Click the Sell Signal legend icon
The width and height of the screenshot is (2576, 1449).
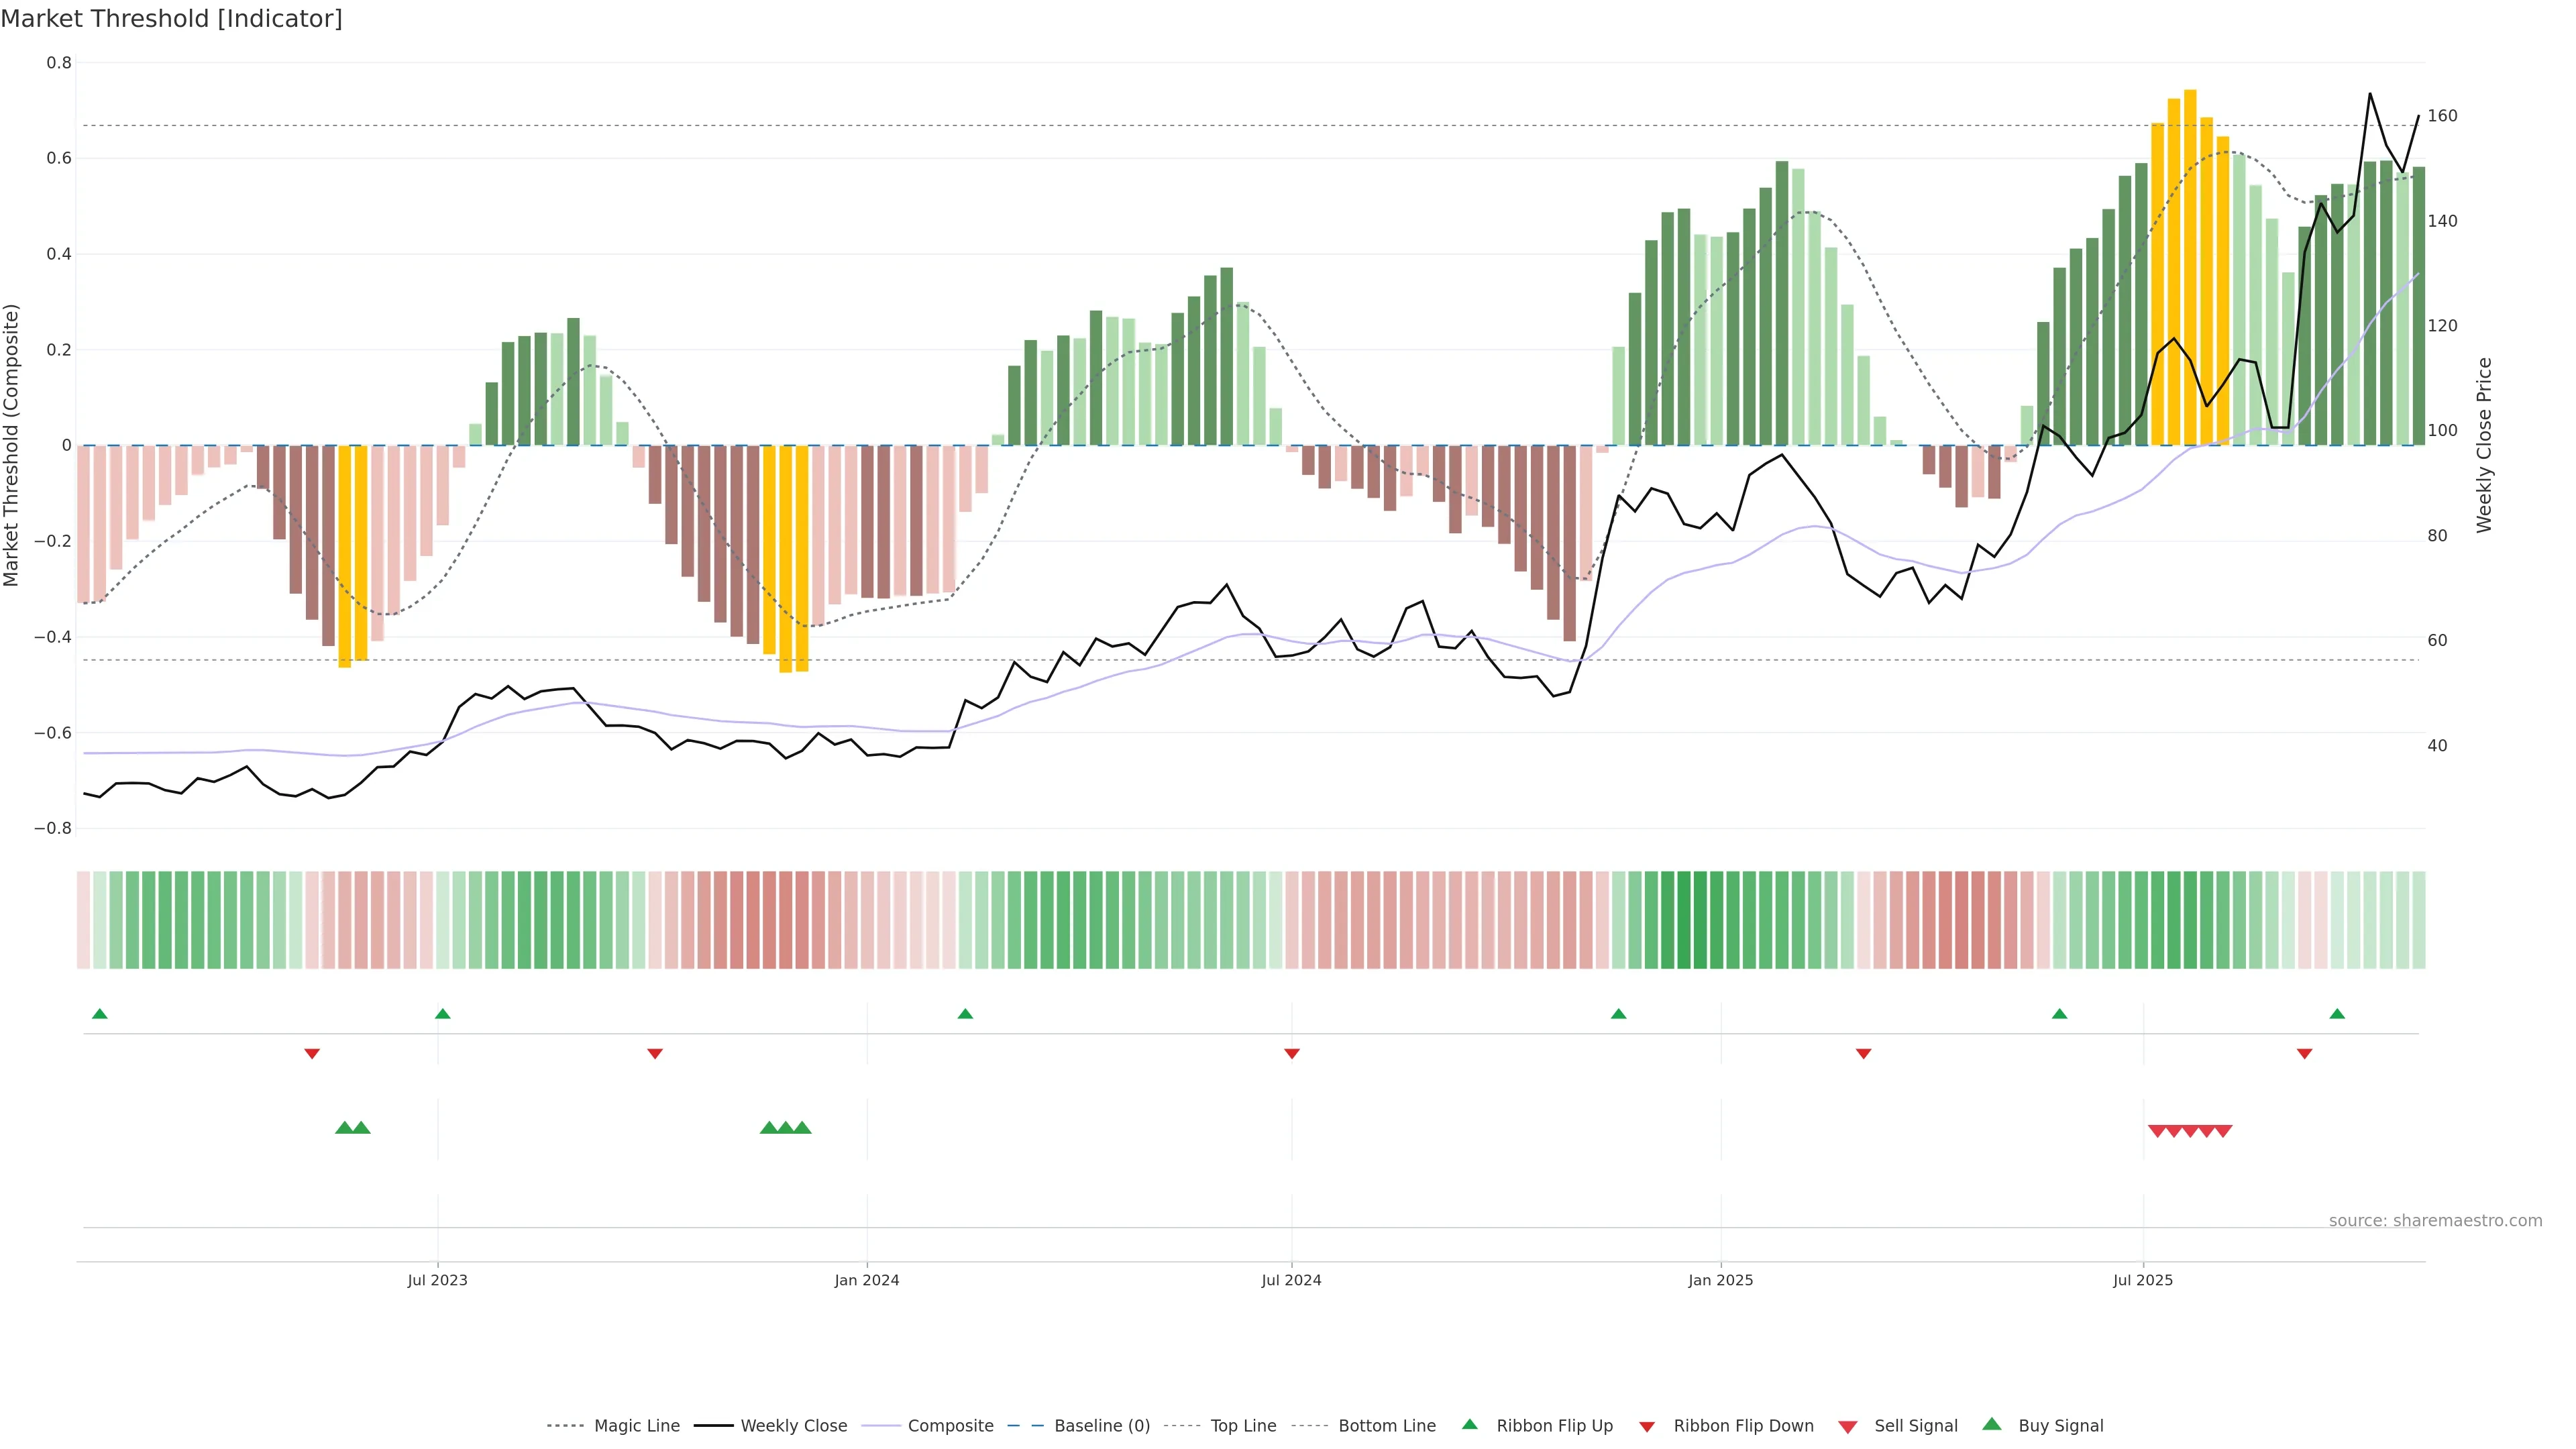[1847, 1427]
